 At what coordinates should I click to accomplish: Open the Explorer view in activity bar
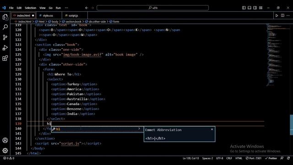click(5, 17)
